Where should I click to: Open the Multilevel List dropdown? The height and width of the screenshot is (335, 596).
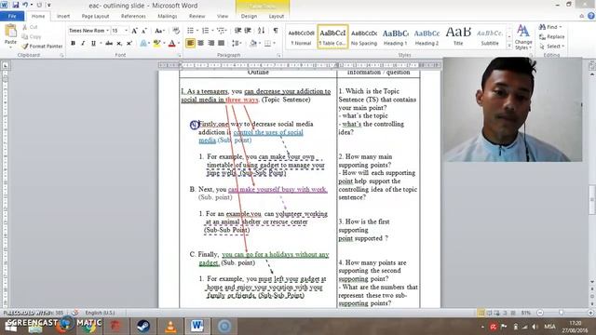coord(222,31)
